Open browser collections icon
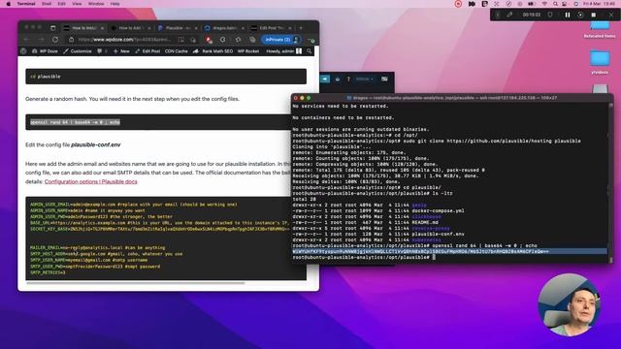Image resolution: width=621 pixels, height=349 pixels. [x=252, y=40]
